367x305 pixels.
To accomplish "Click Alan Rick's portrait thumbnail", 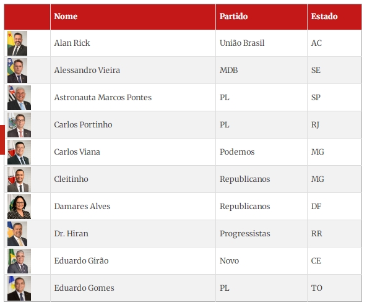I will pyautogui.click(x=17, y=43).
